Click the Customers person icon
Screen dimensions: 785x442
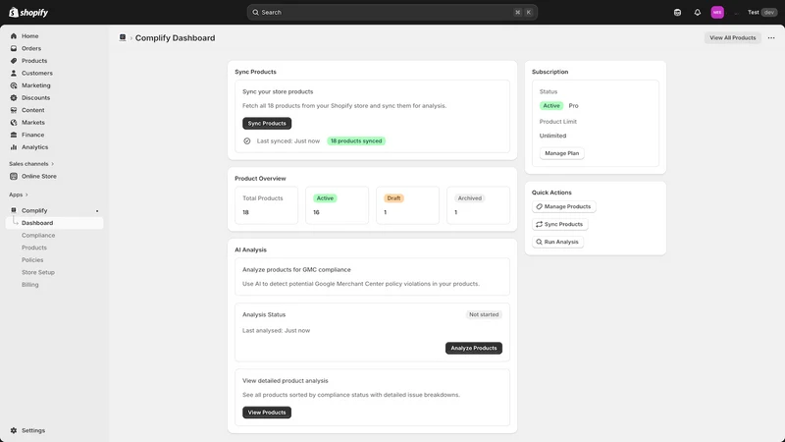coord(14,73)
